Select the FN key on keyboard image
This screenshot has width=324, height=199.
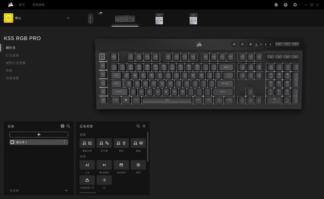[208, 100]
